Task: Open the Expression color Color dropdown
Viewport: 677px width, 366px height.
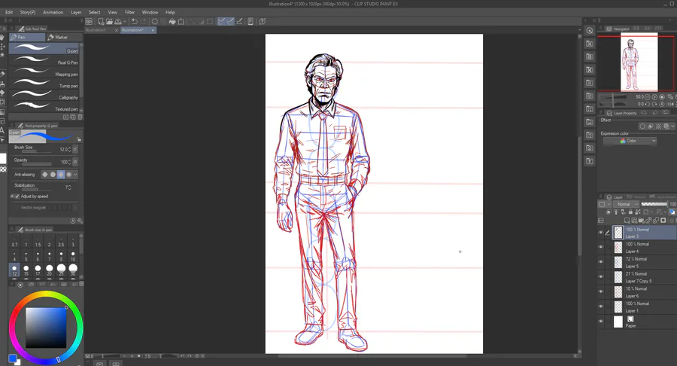Action: [630, 141]
